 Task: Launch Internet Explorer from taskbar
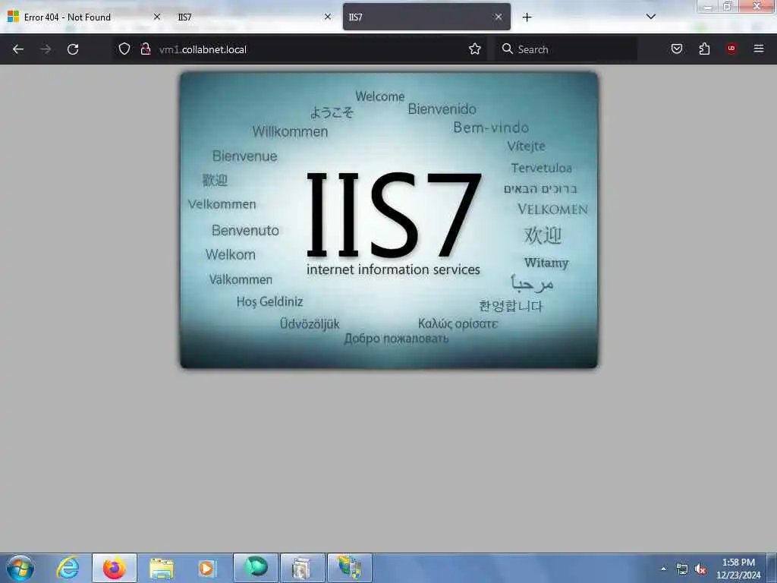[x=68, y=568]
